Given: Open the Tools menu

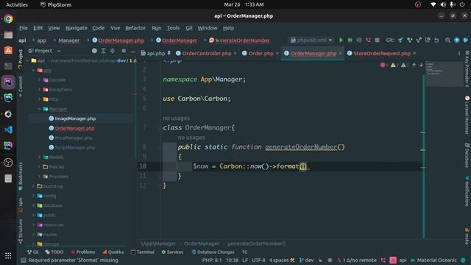Looking at the screenshot, I should tap(173, 28).
